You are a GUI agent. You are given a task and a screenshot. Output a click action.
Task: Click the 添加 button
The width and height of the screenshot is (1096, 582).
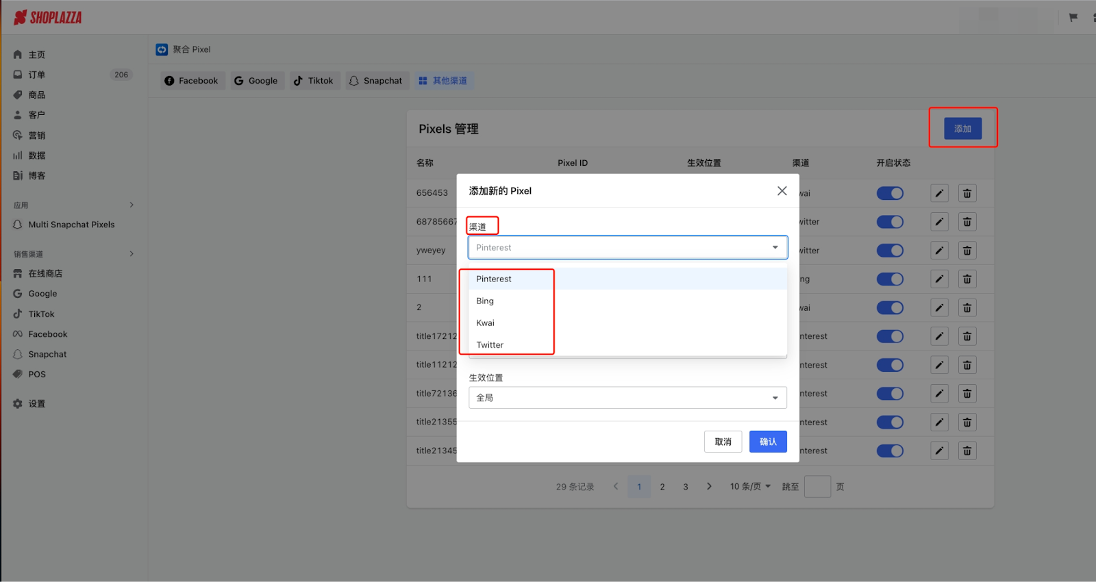click(x=962, y=129)
